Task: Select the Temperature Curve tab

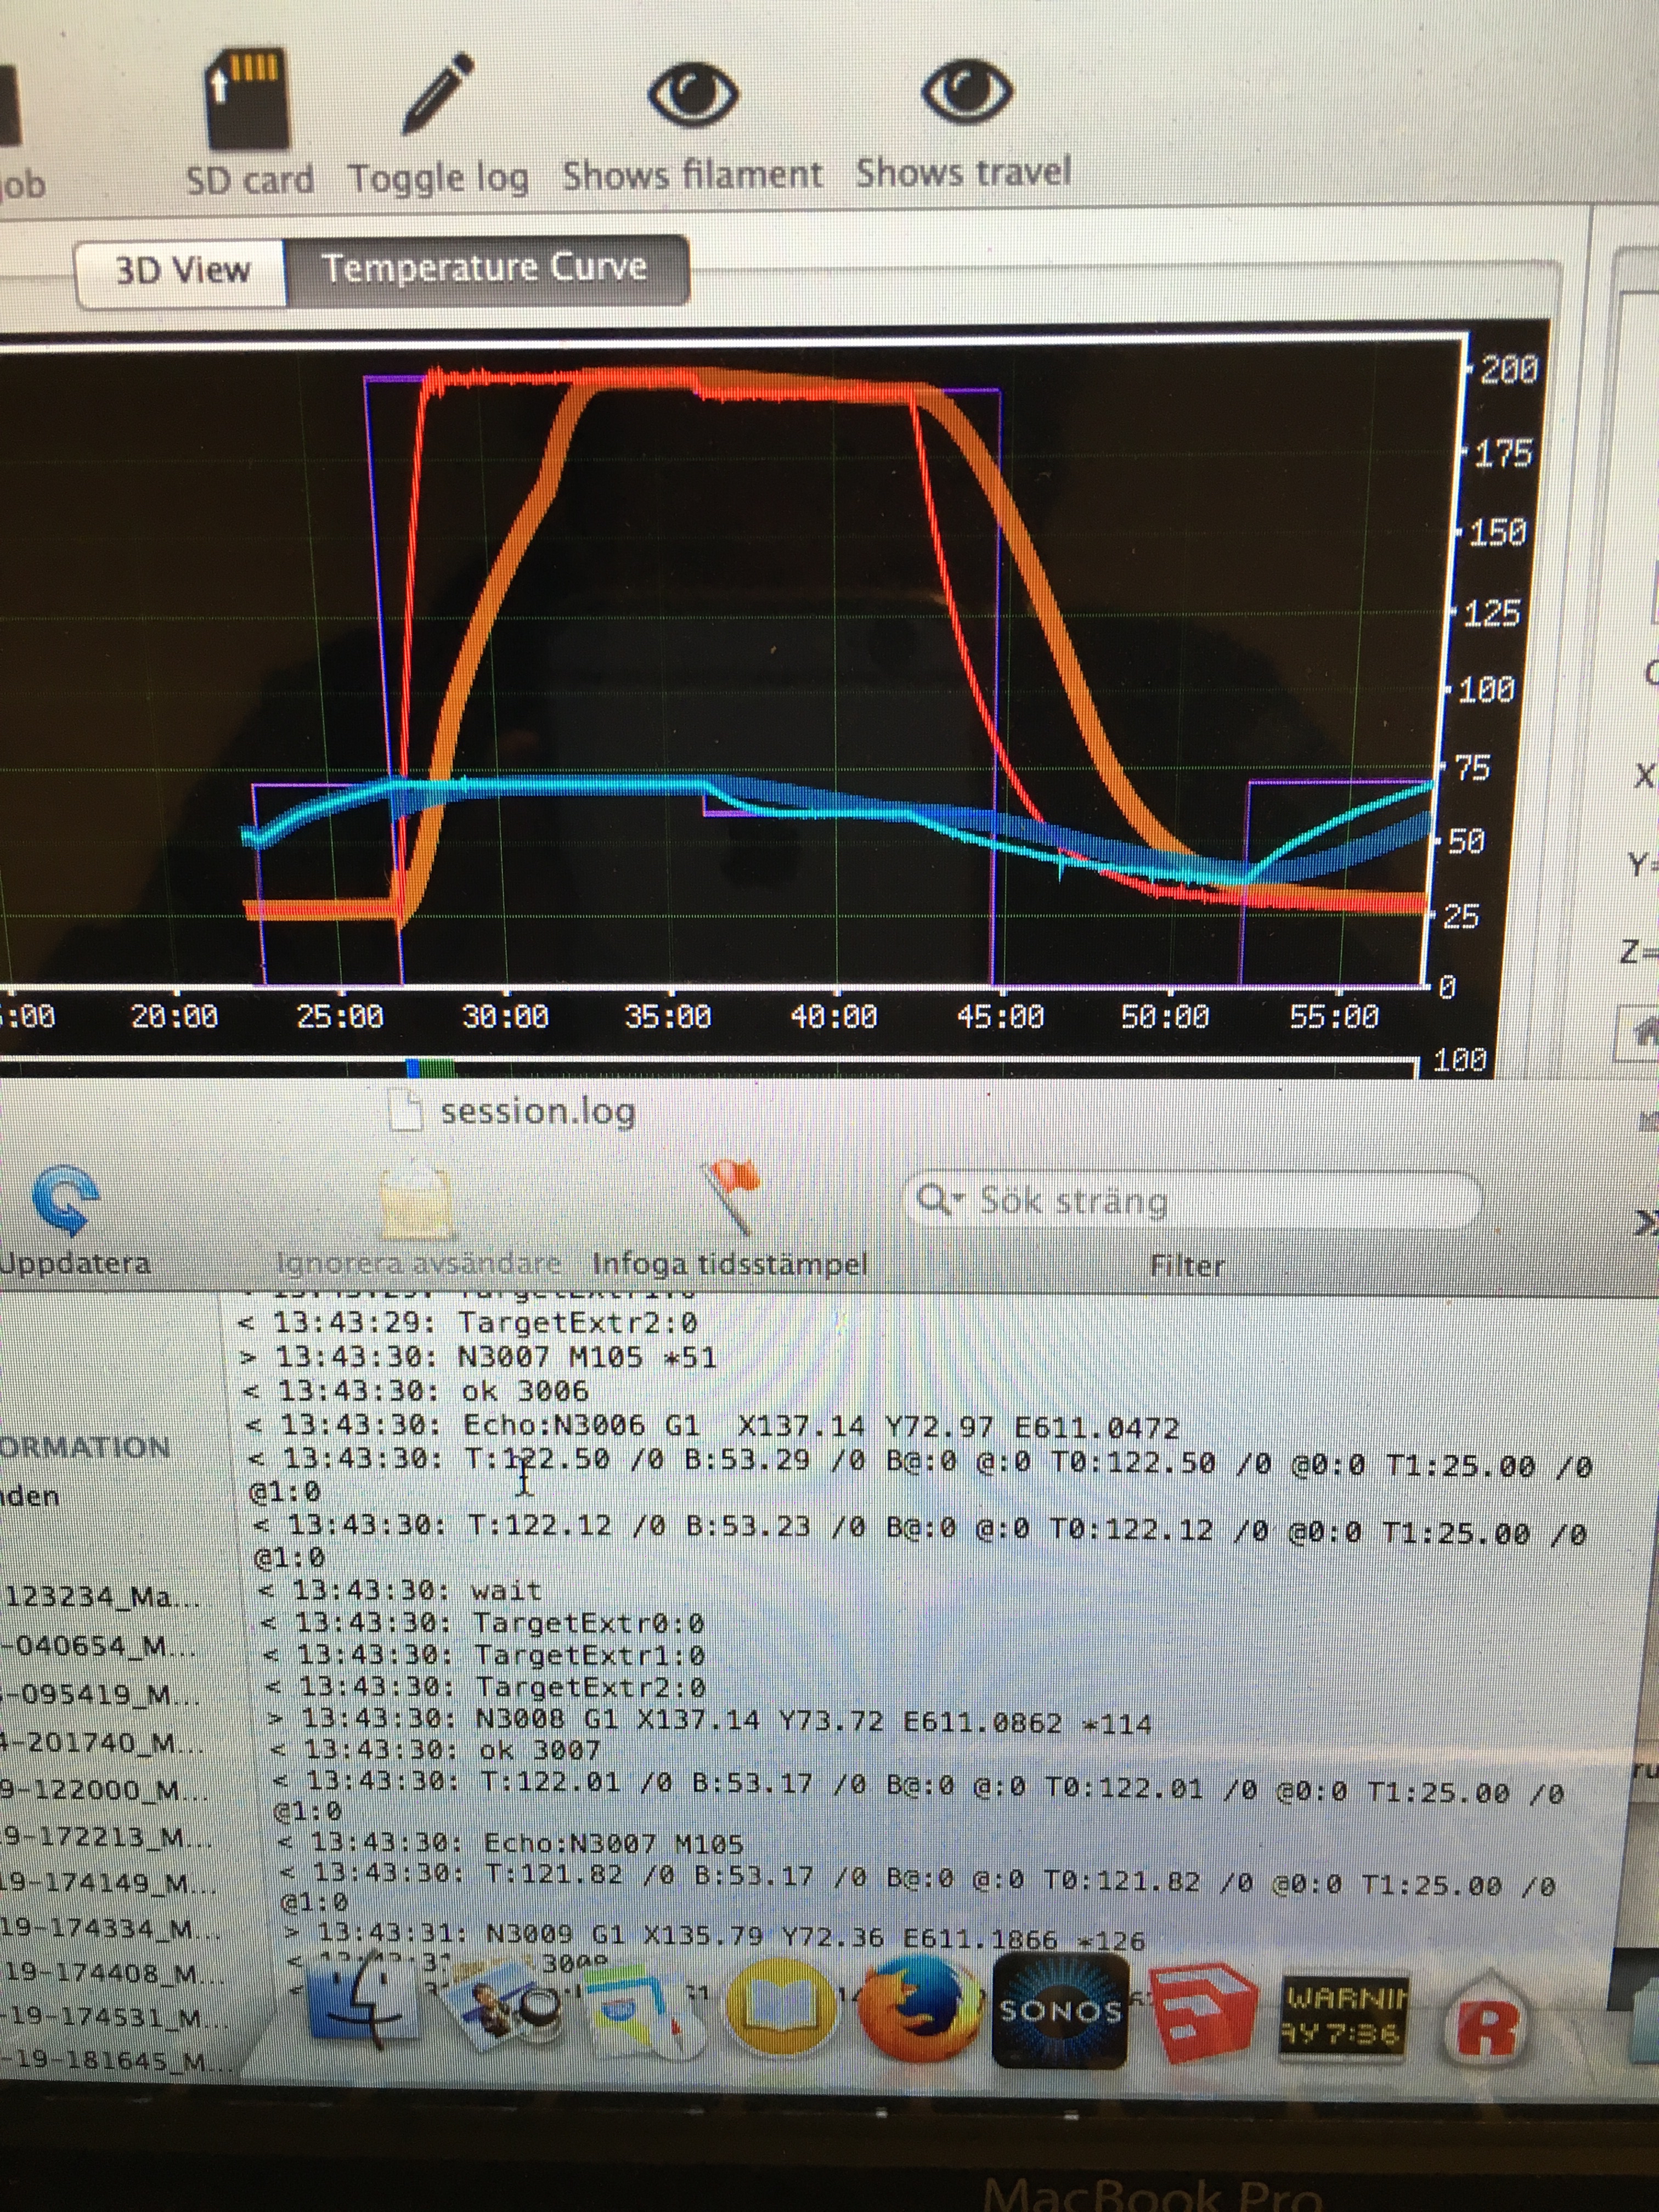Action: coord(486,268)
